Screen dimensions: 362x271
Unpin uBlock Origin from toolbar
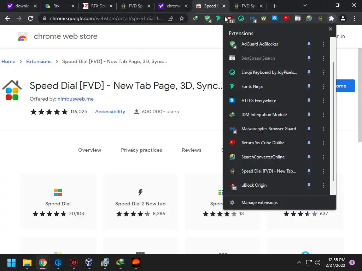pyautogui.click(x=309, y=185)
